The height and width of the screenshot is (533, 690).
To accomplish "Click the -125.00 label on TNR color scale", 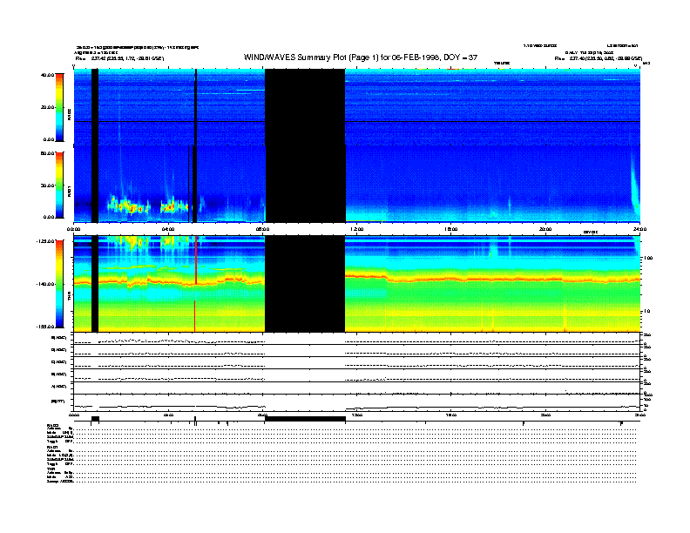I will [x=45, y=241].
